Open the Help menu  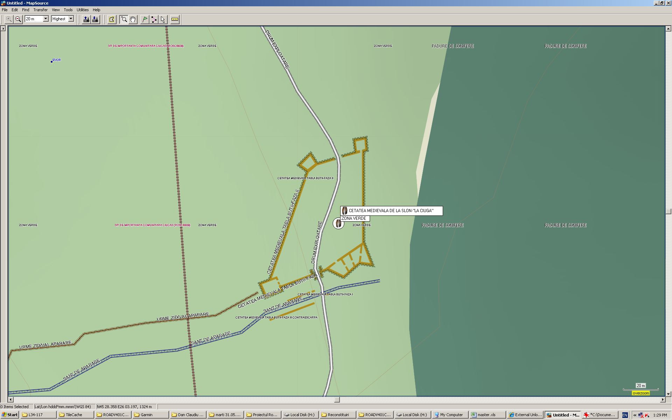point(97,10)
